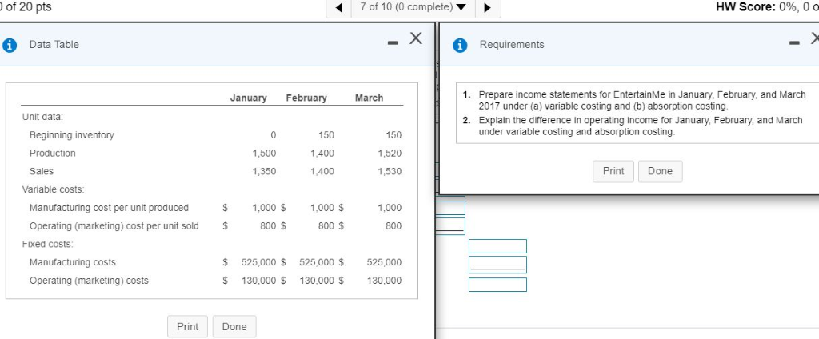The width and height of the screenshot is (819, 339).
Task: Open the '7 of 10 (0 complete)' question dropdown
Action: pyautogui.click(x=414, y=7)
